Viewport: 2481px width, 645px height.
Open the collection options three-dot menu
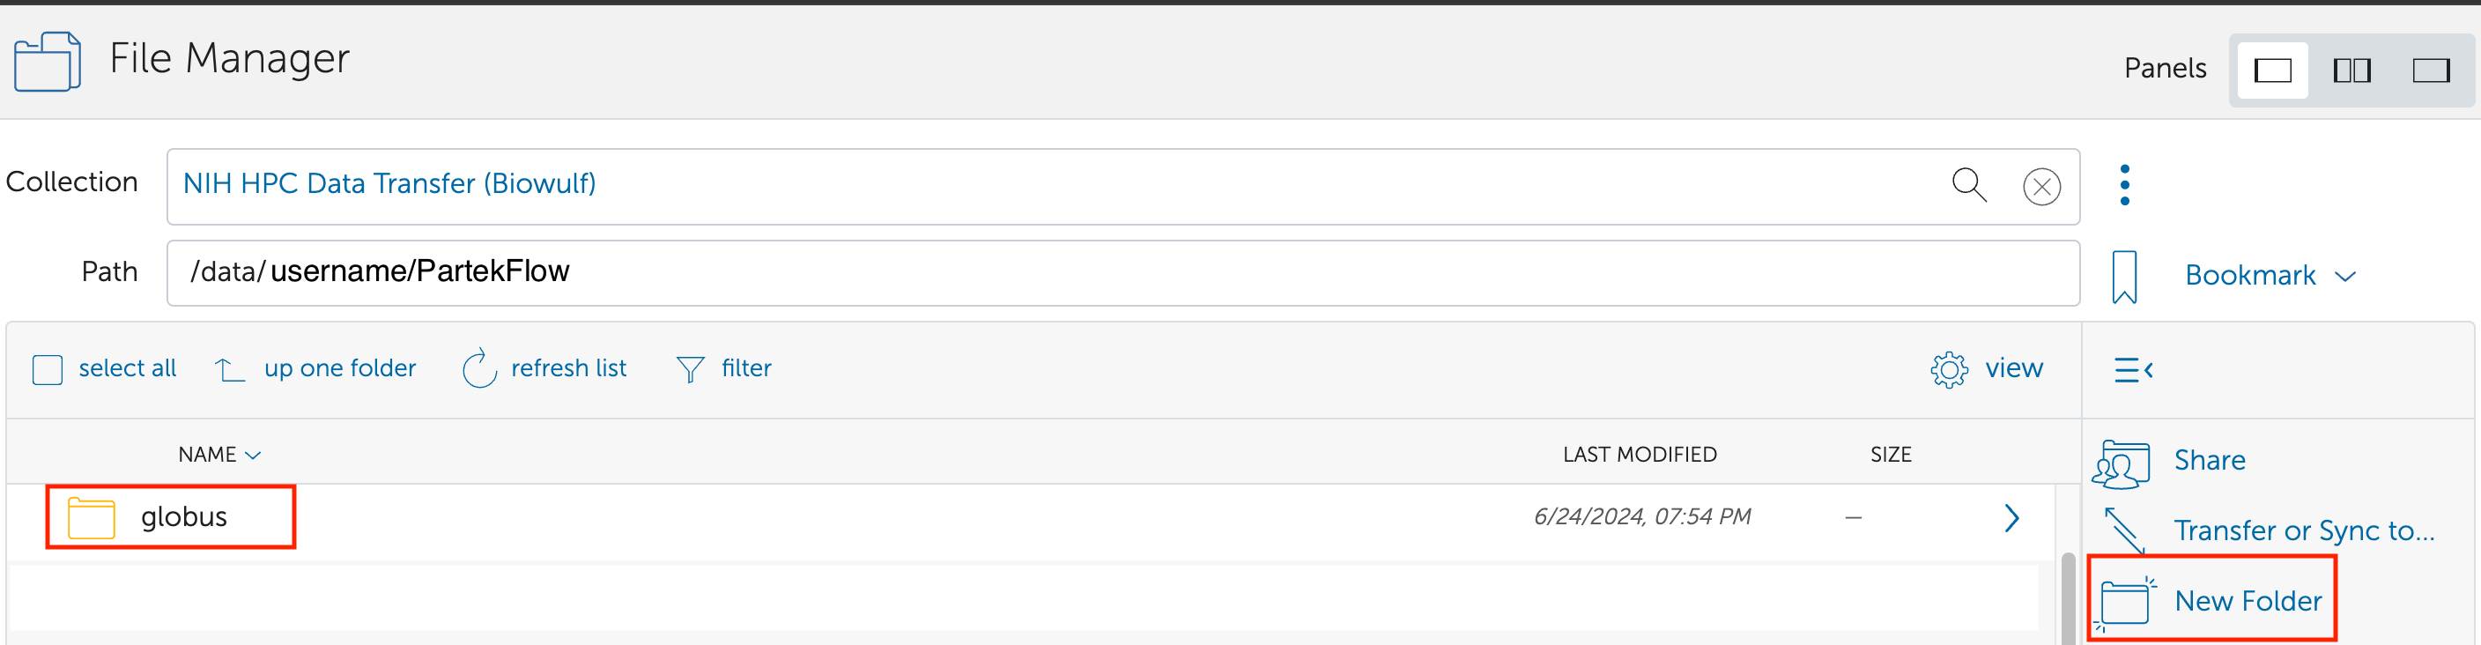[x=2125, y=185]
